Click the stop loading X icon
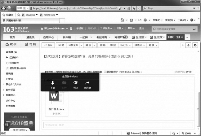Screen dimensions: 201x136 [x=139, y=8]
